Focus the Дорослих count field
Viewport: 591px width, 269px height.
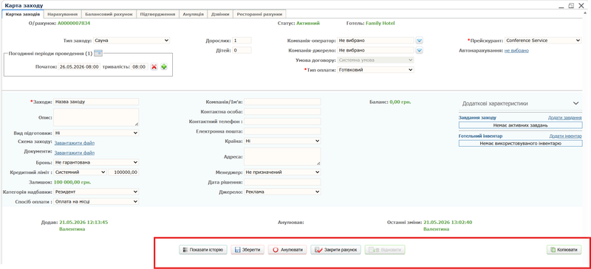pos(242,41)
